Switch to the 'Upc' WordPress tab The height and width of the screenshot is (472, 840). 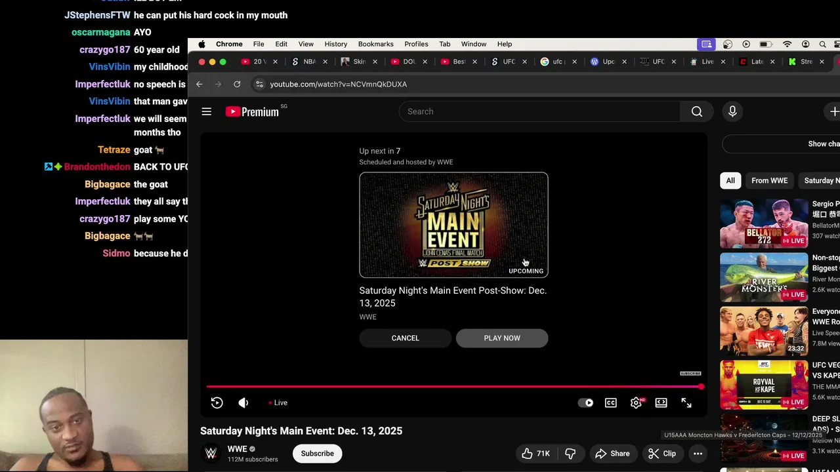(606, 62)
